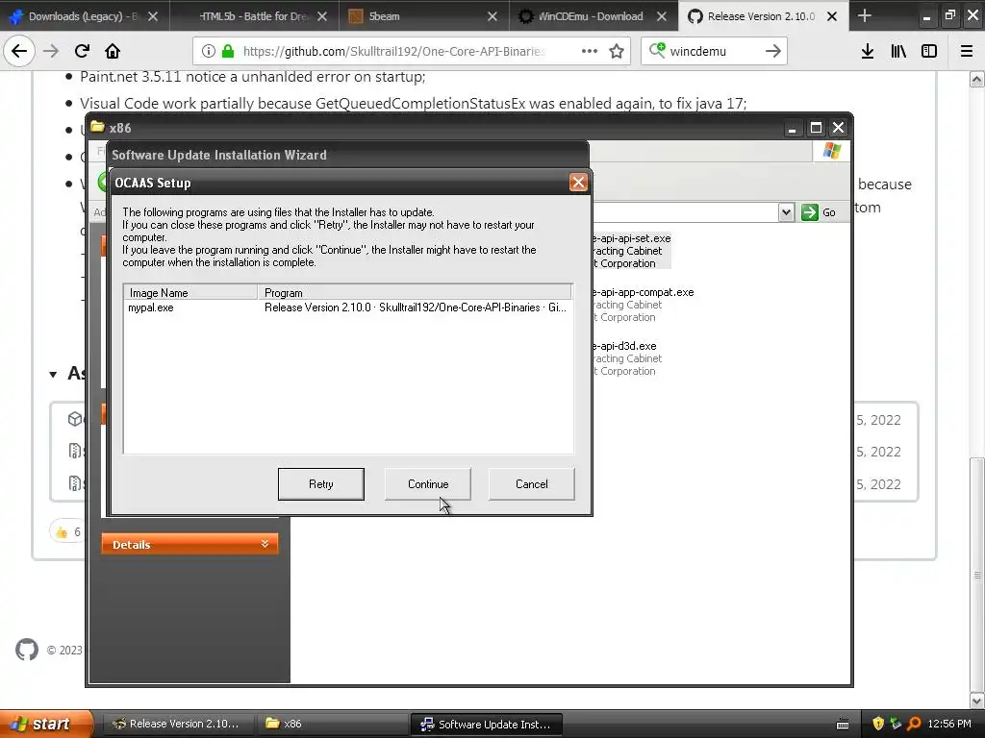Click the x86 window folder icon
This screenshot has width=985, height=738.
(97, 127)
